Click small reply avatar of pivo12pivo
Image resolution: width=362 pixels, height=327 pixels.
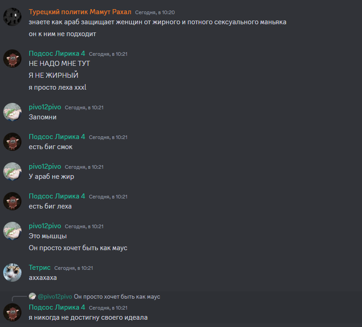(32, 296)
